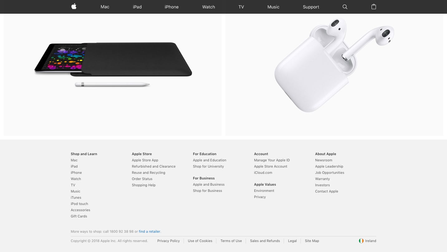Screen dimensions: 447x252
Task: Open the Job Opportunities footer link
Action: click(329, 173)
